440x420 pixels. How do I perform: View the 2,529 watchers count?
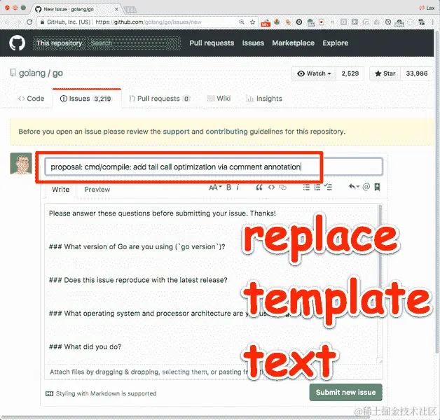(x=350, y=73)
